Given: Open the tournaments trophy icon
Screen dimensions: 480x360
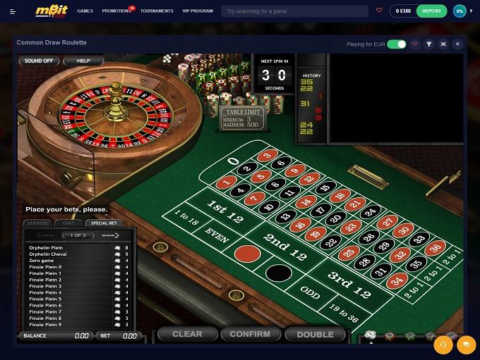Looking at the screenshot, I should [x=429, y=44].
